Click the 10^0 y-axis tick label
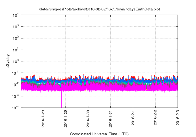The width and height of the screenshot is (196, 137). tap(16, 61)
